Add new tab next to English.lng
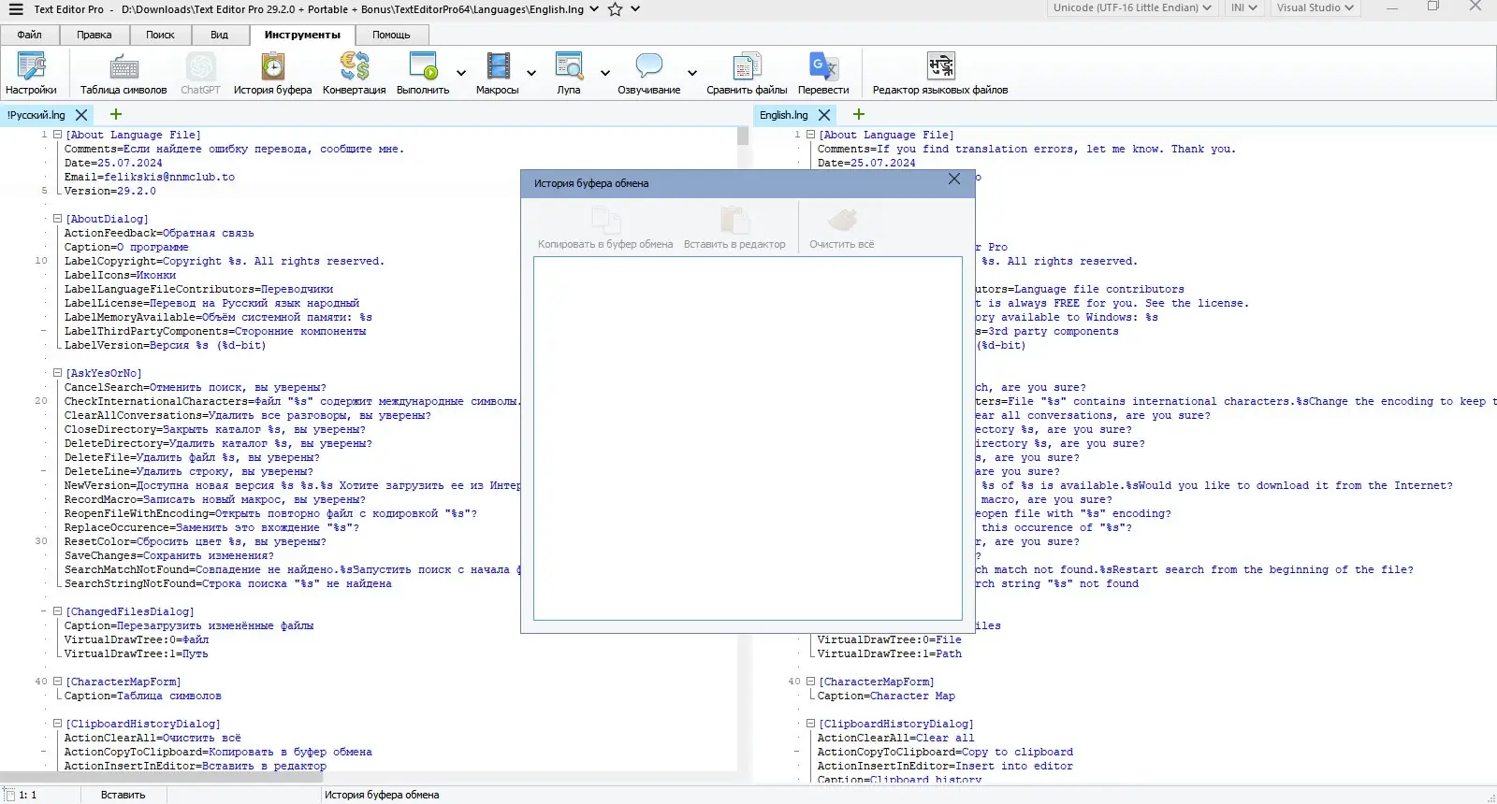The image size is (1497, 804). [x=859, y=114]
